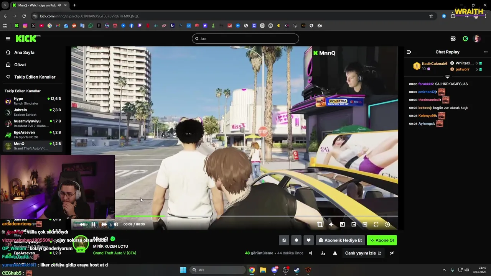Click KadirCakmak6 in leaderboard
Screen dimensions: 491x276
[x=435, y=64]
